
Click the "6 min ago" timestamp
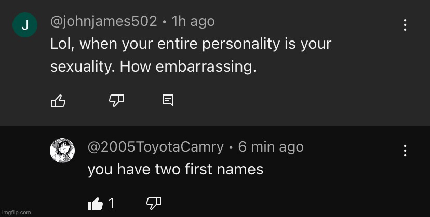tap(271, 147)
